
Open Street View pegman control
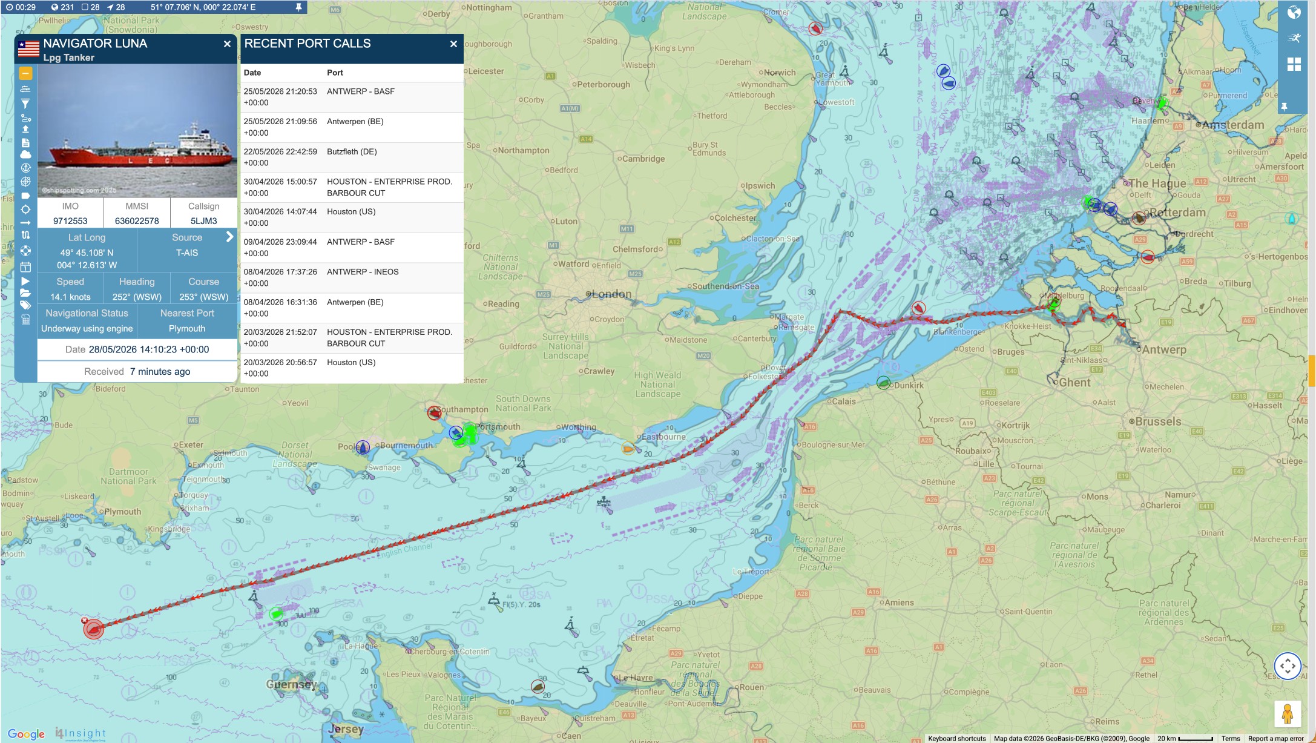pyautogui.click(x=1288, y=715)
